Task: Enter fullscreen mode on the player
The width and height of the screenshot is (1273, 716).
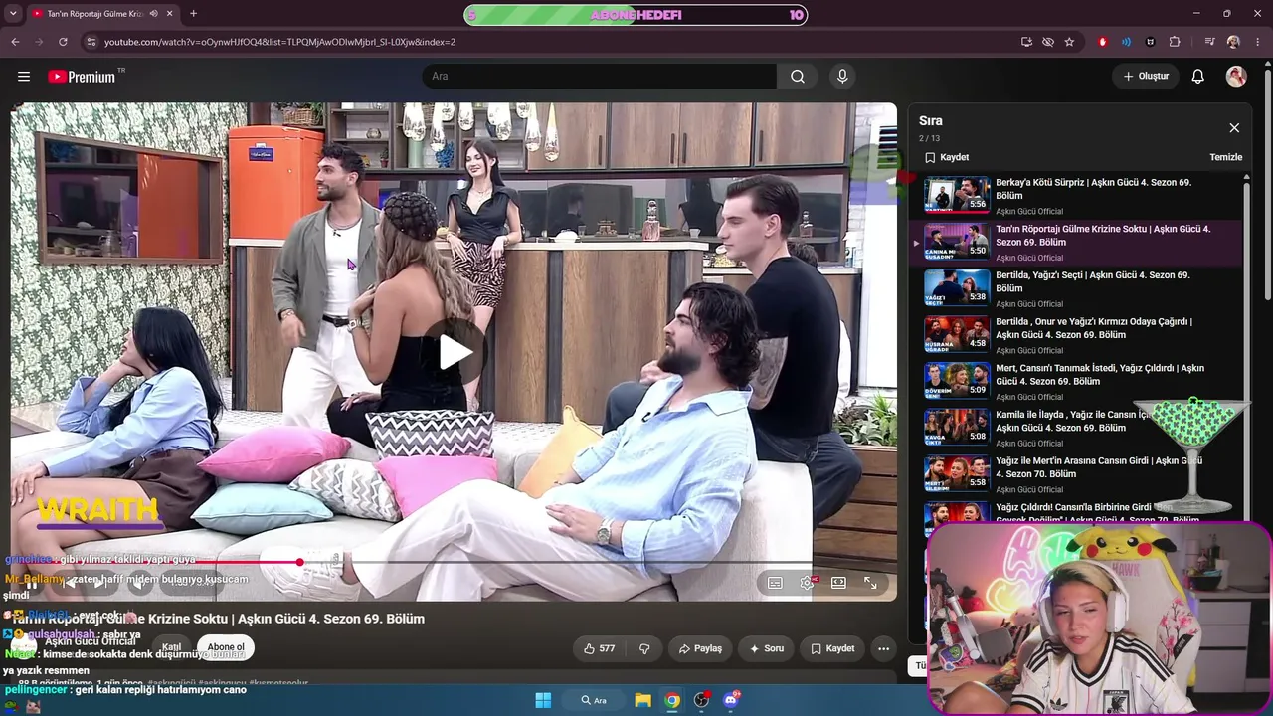Action: pos(870,583)
